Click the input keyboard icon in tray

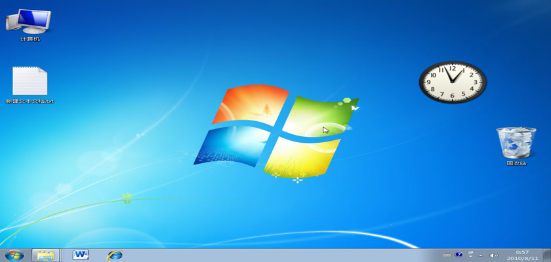(447, 255)
